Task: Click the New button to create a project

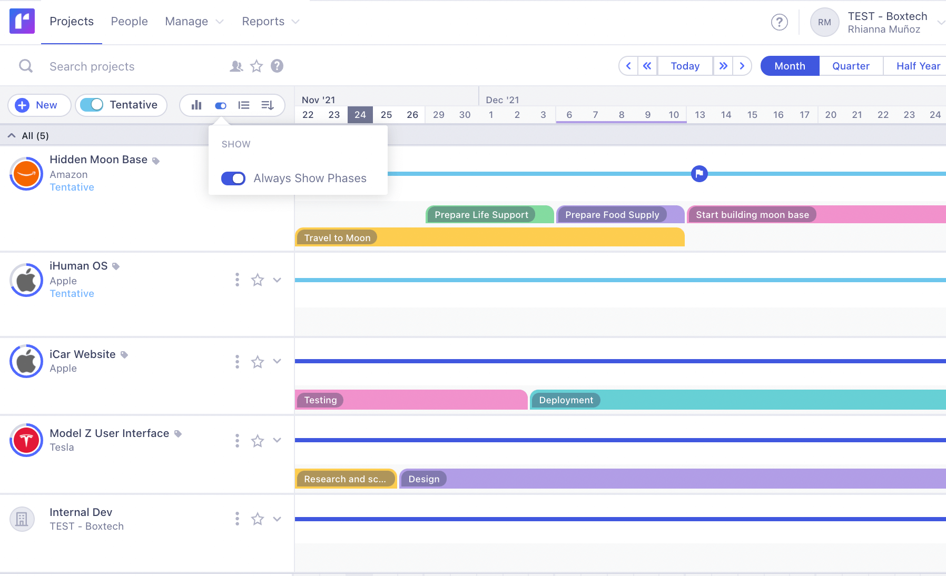Action: pos(39,105)
